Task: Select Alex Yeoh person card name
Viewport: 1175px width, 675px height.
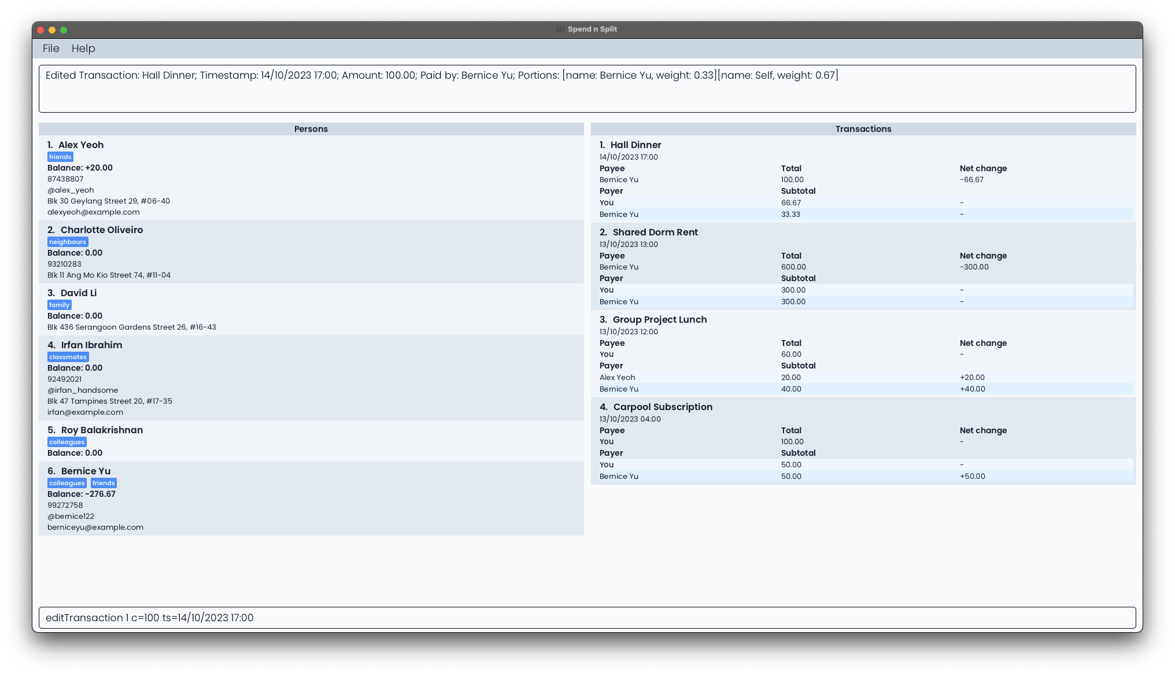Action: click(81, 145)
